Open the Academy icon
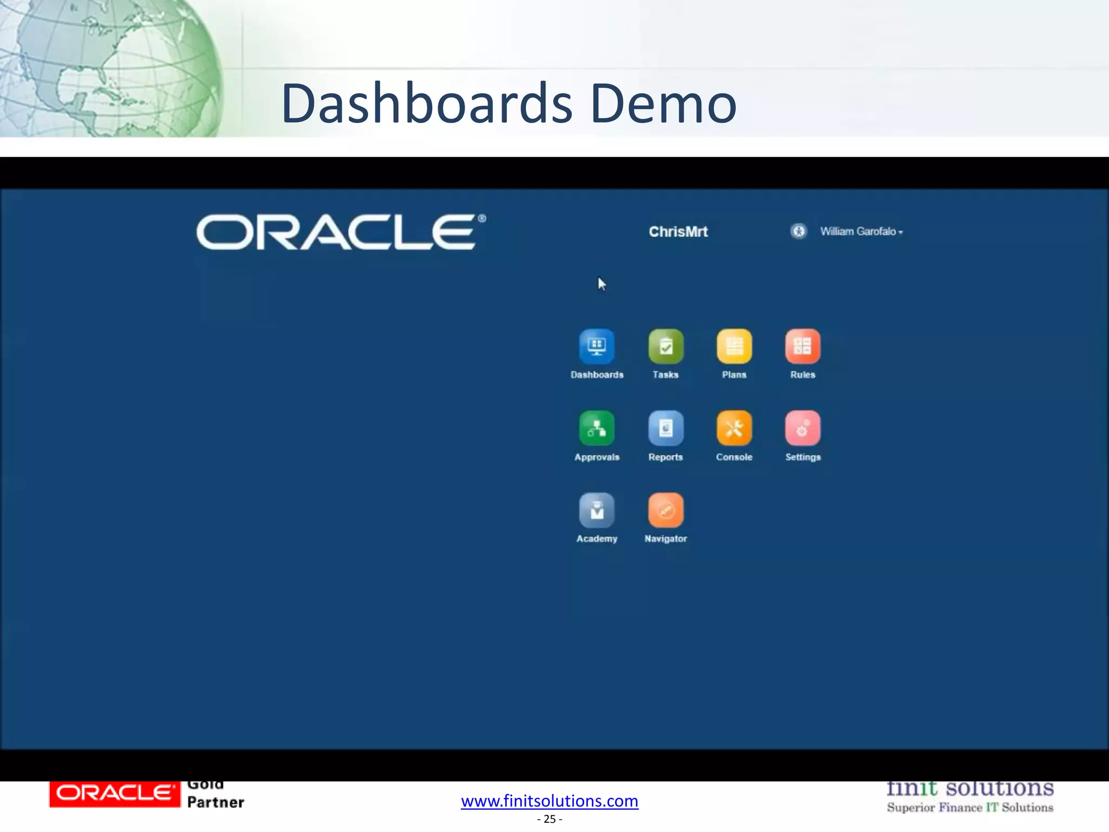 pyautogui.click(x=597, y=510)
